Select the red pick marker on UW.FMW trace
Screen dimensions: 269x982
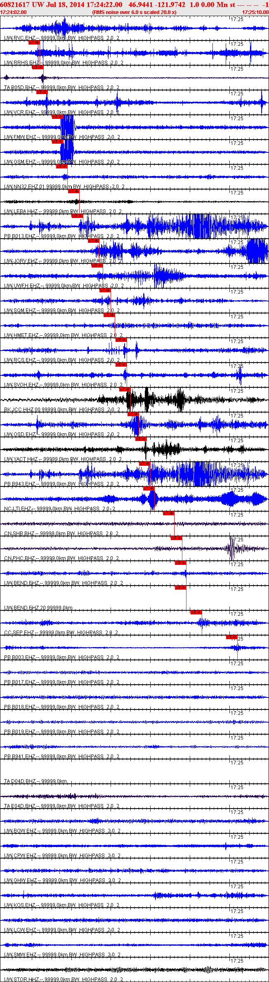point(57,116)
